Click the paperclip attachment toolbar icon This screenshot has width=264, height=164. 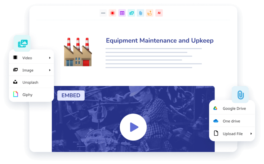[x=141, y=13]
